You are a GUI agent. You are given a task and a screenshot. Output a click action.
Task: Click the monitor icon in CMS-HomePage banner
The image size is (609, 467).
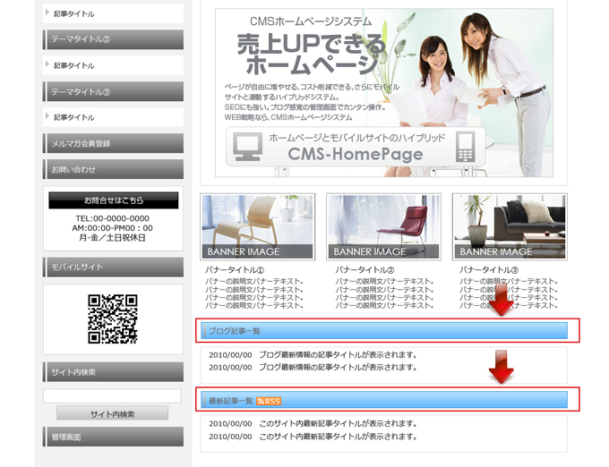click(248, 148)
